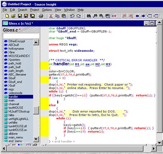Click the horizontal scrollbar right arrow

[153, 149]
